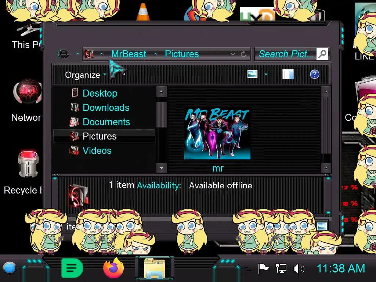Open the Desktop folder in navigation pane
The image size is (376, 282).
pos(100,93)
